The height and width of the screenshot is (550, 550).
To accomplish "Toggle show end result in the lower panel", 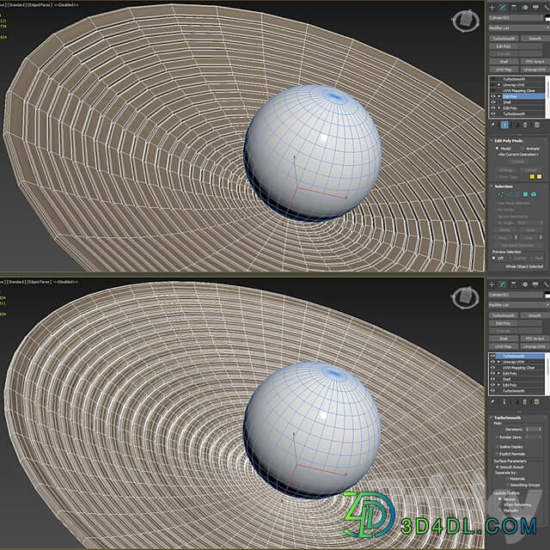I will (504, 402).
